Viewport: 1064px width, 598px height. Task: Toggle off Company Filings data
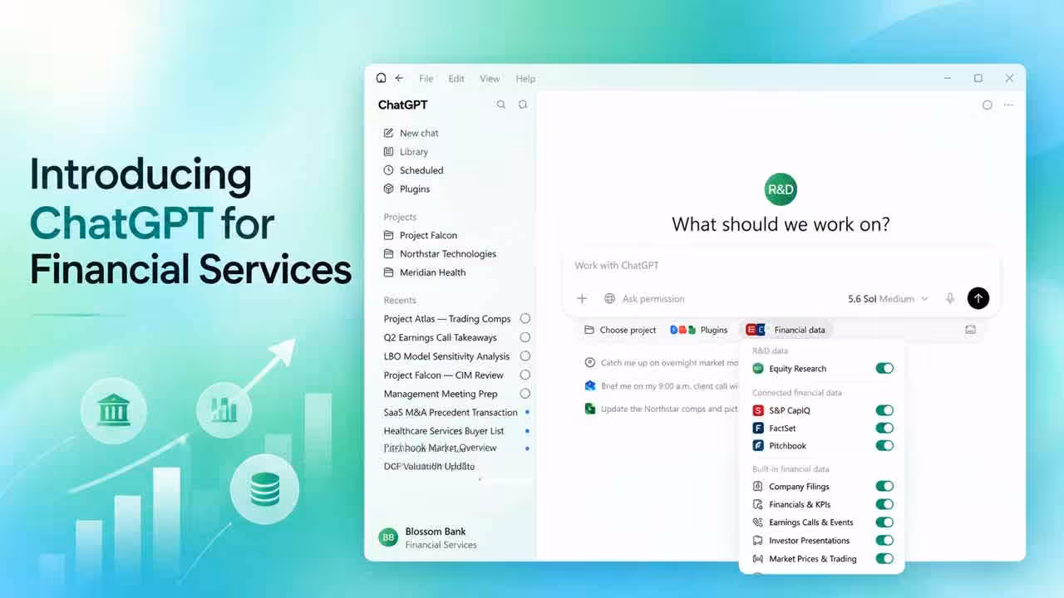tap(884, 486)
